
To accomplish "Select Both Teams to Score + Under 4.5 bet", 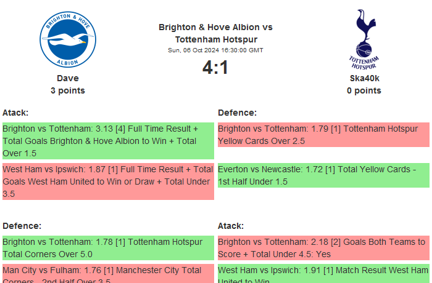I will coord(323,248).
